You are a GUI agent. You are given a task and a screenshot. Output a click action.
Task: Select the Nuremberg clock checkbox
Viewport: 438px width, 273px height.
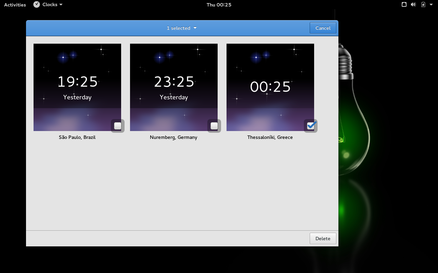(x=214, y=126)
